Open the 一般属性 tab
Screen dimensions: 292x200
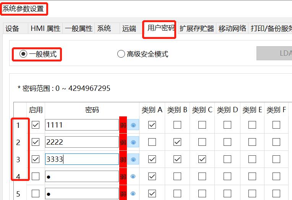tap(79, 29)
